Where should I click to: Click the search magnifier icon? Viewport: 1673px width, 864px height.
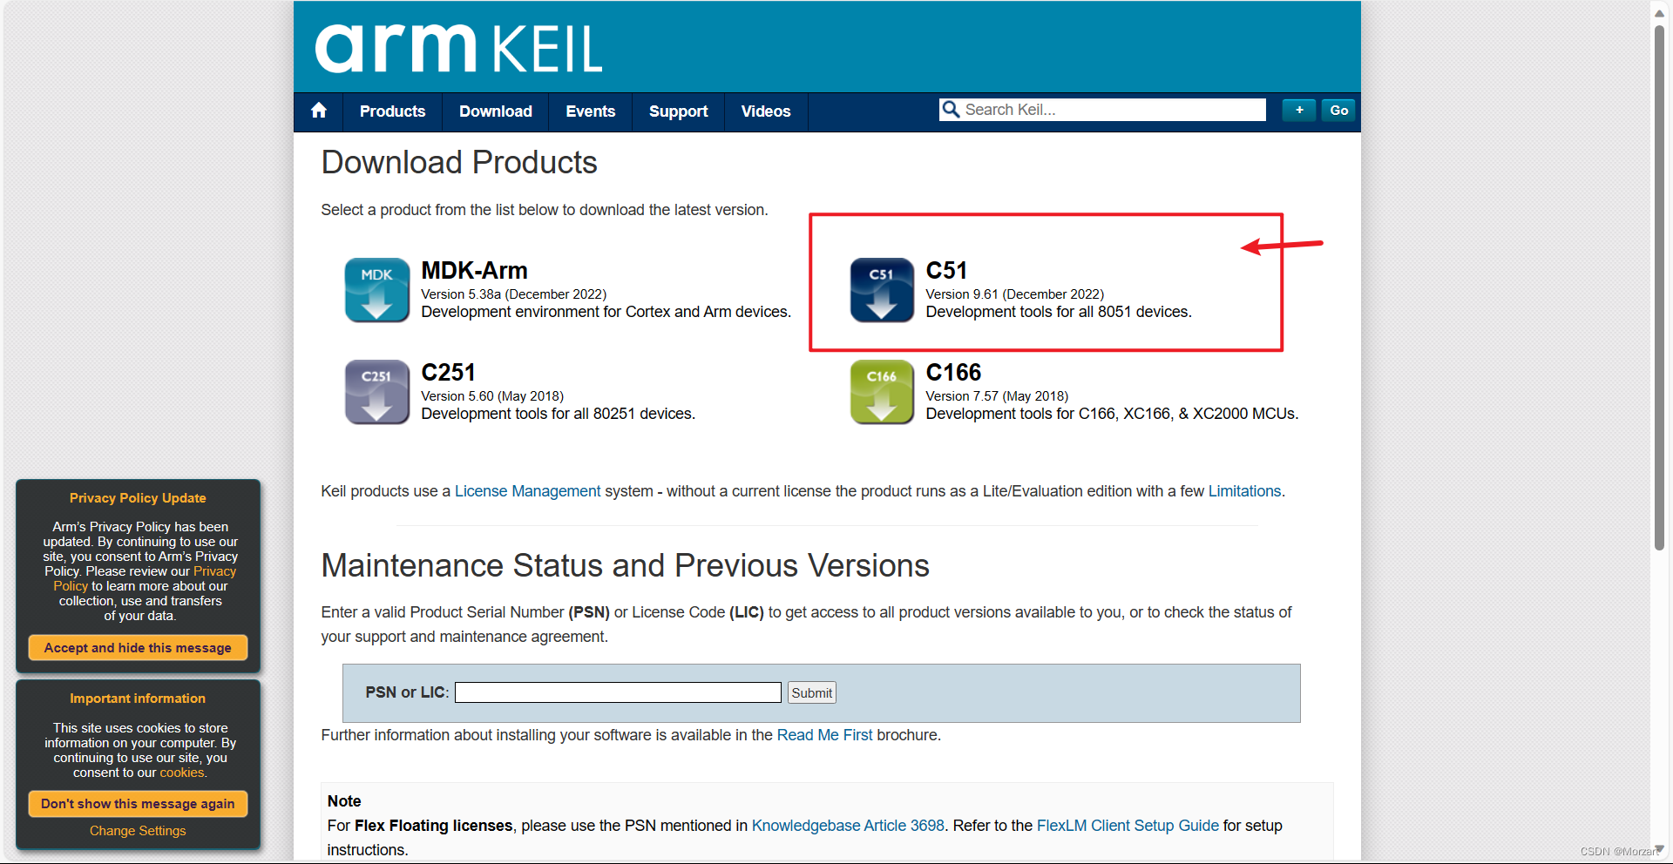coord(951,110)
